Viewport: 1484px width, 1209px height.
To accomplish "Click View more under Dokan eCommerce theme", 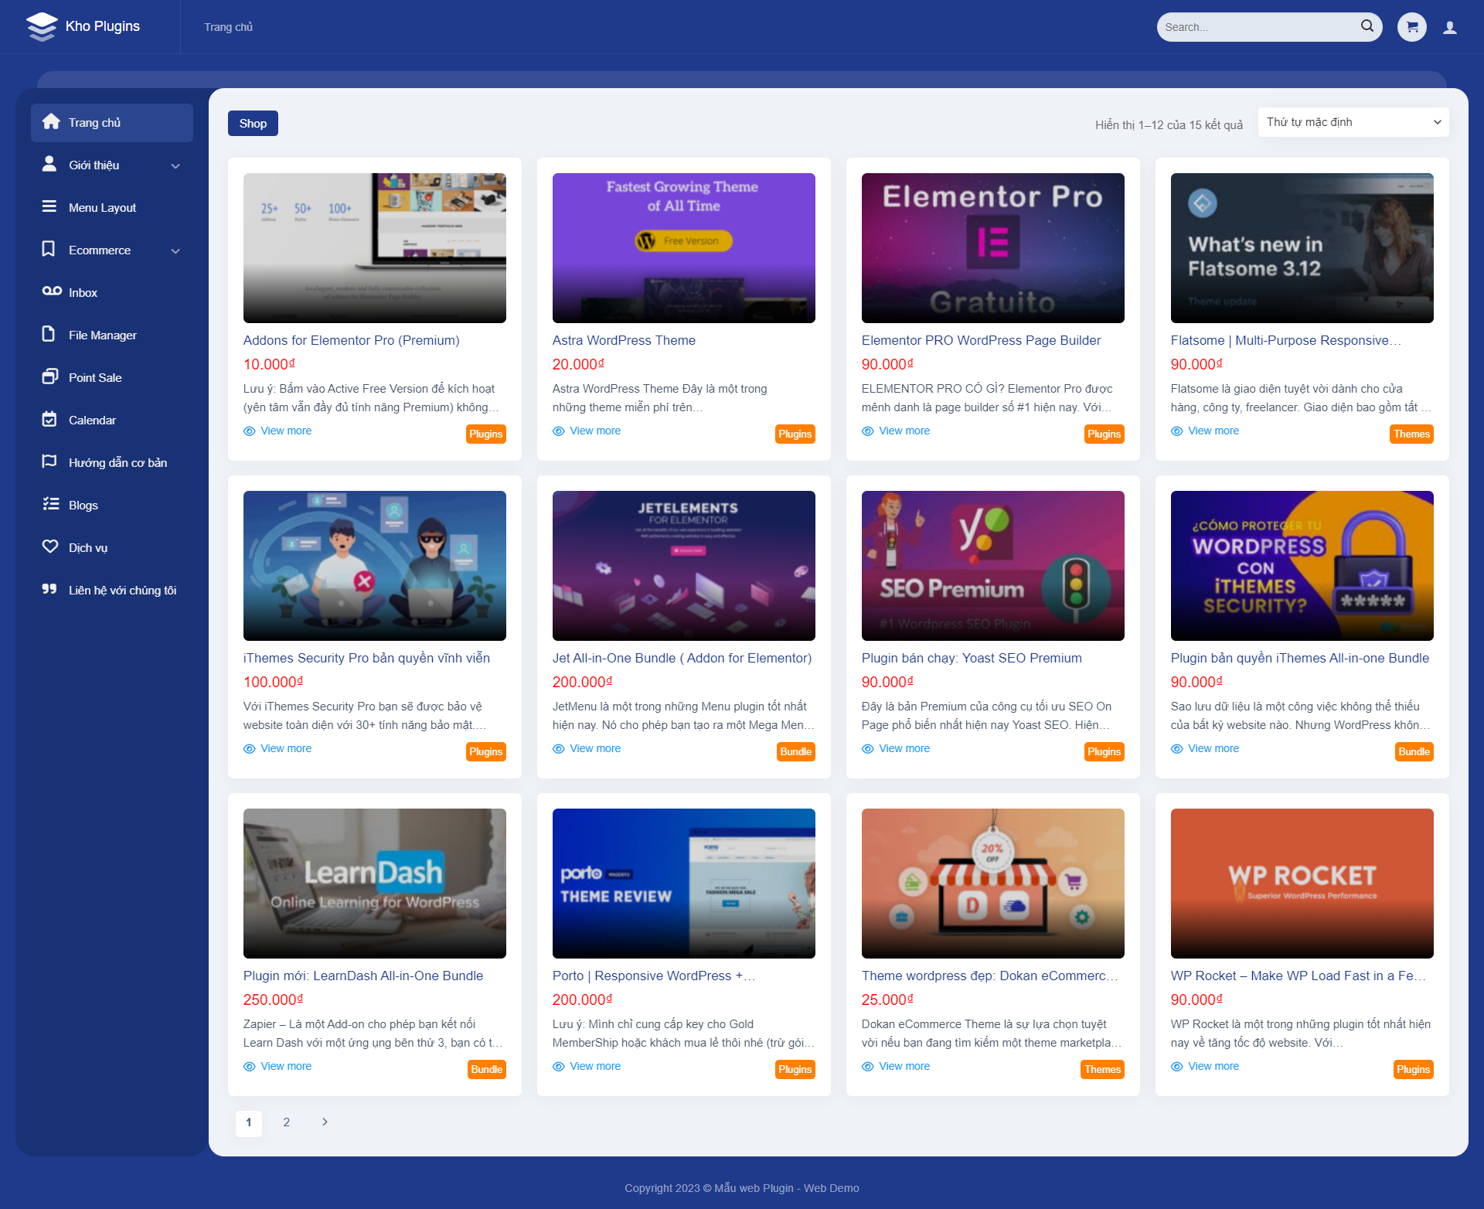I will pos(904,1066).
